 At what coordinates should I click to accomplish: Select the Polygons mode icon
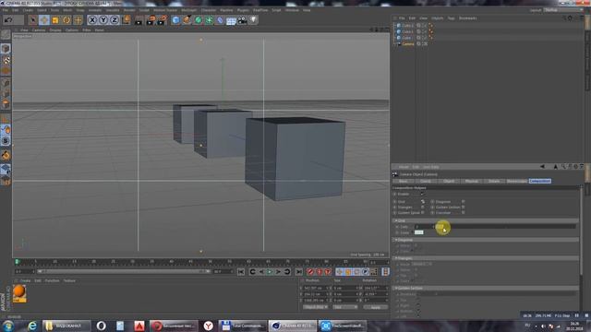(x=6, y=104)
